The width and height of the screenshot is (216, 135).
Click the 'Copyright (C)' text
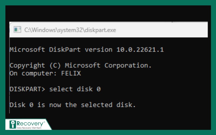click(x=35, y=66)
